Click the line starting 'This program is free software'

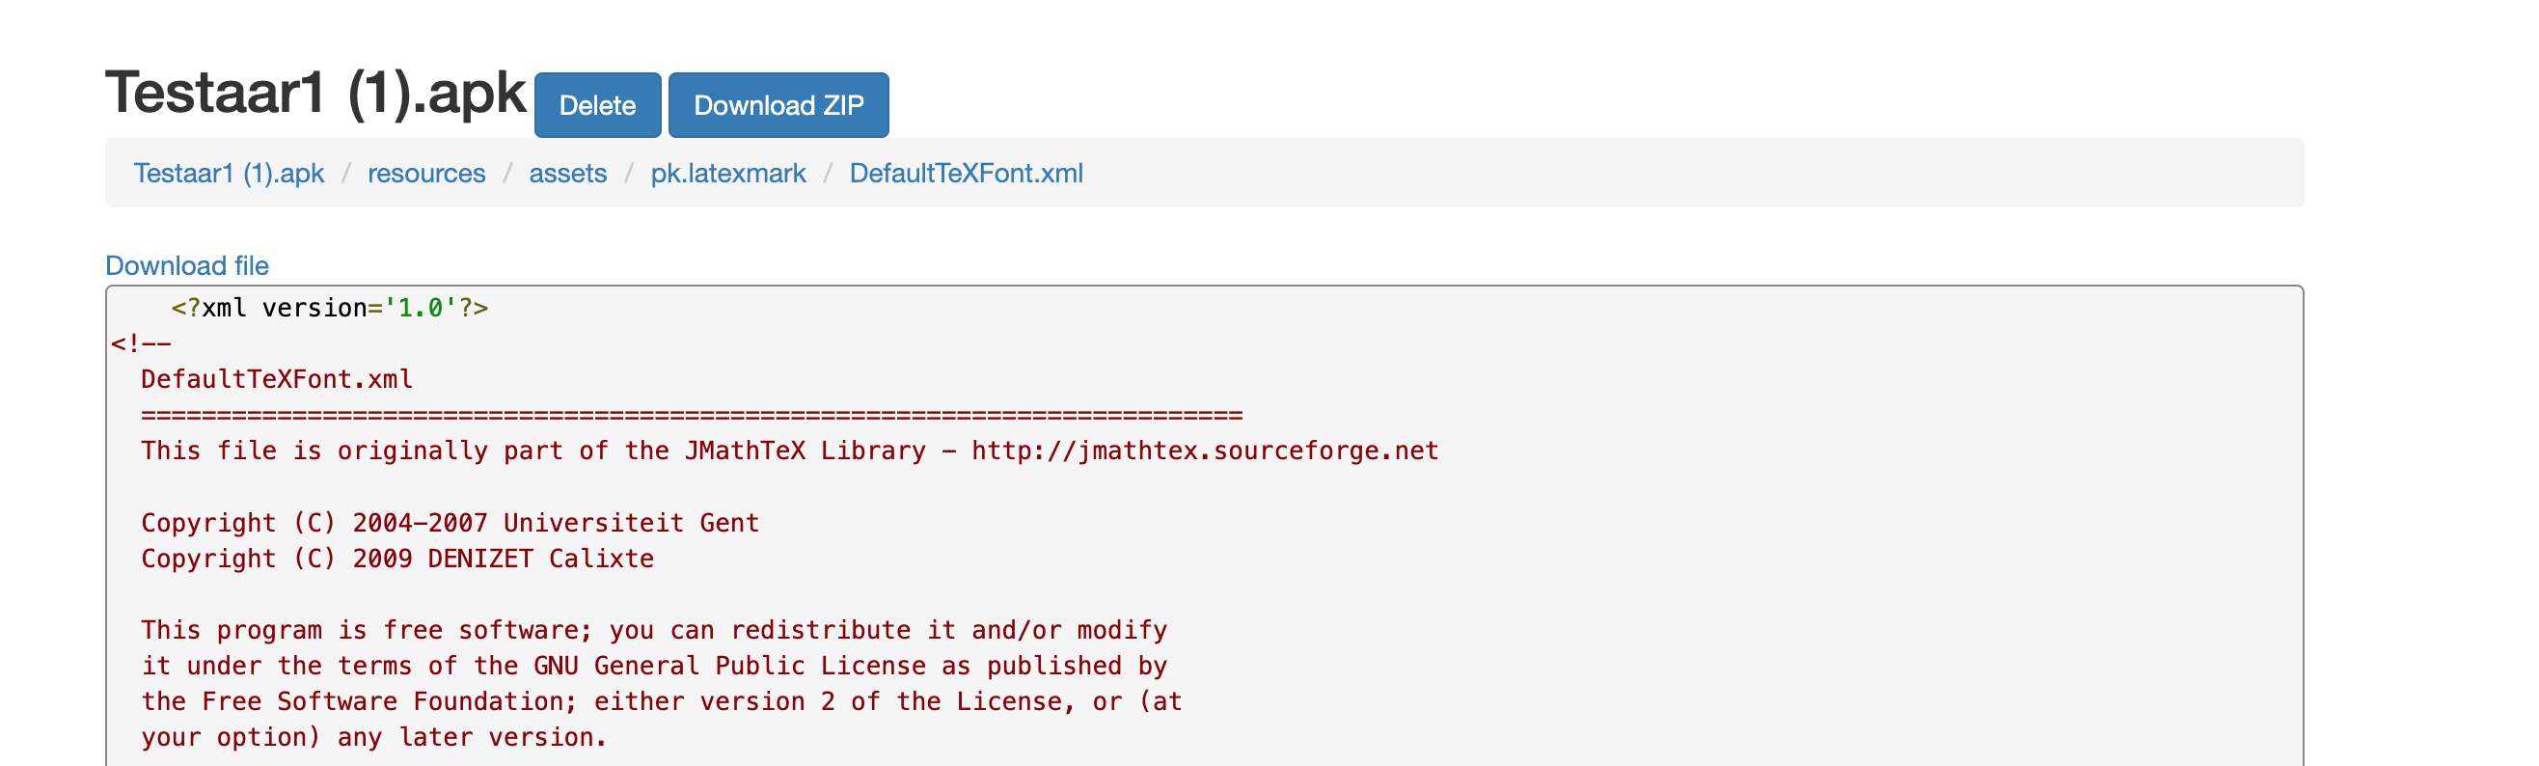tap(653, 630)
